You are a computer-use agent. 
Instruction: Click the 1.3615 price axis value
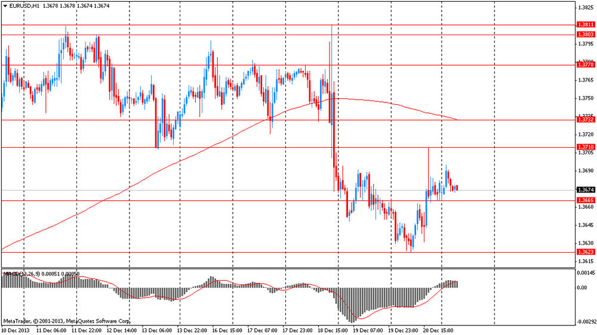pos(586,262)
